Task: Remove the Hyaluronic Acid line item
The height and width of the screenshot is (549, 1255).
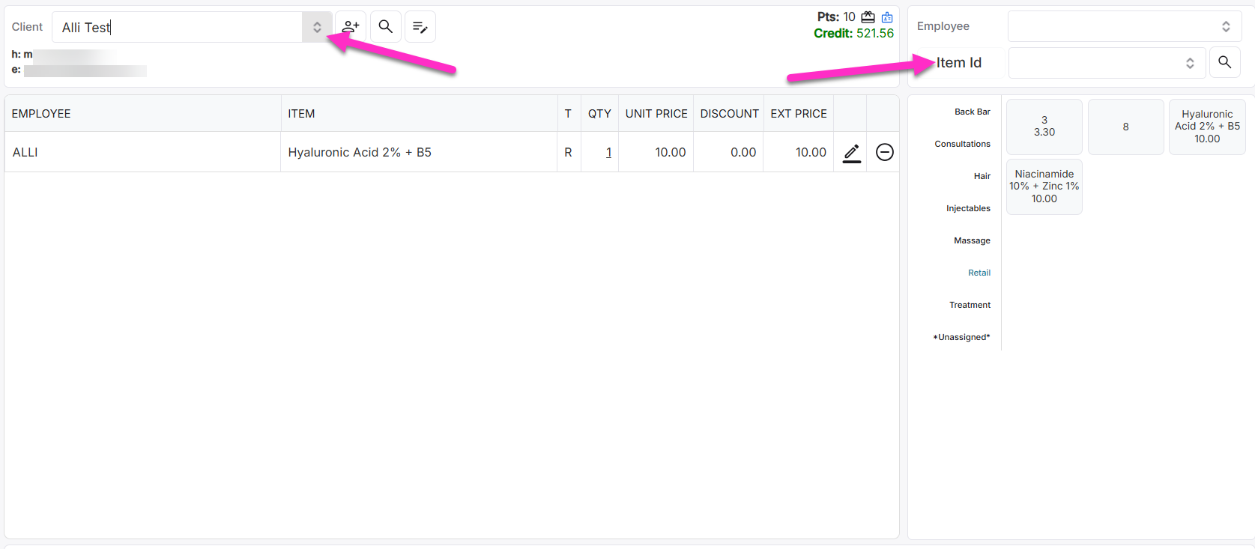Action: 884,153
